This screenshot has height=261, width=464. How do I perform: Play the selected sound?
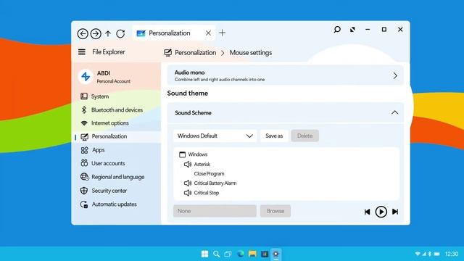coord(381,212)
